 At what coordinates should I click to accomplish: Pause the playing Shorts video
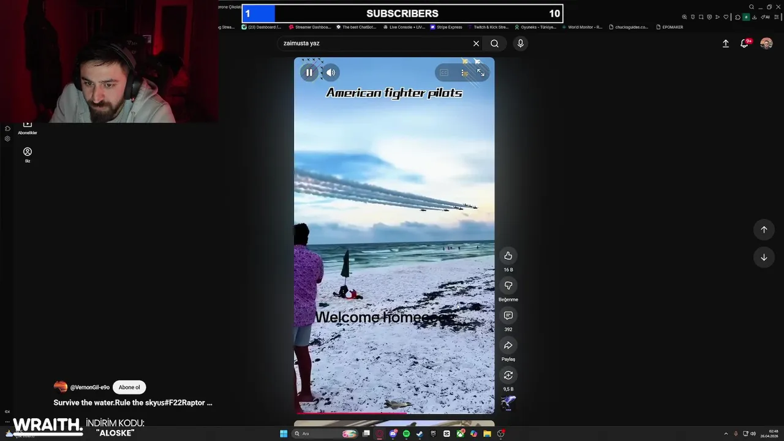(x=309, y=72)
